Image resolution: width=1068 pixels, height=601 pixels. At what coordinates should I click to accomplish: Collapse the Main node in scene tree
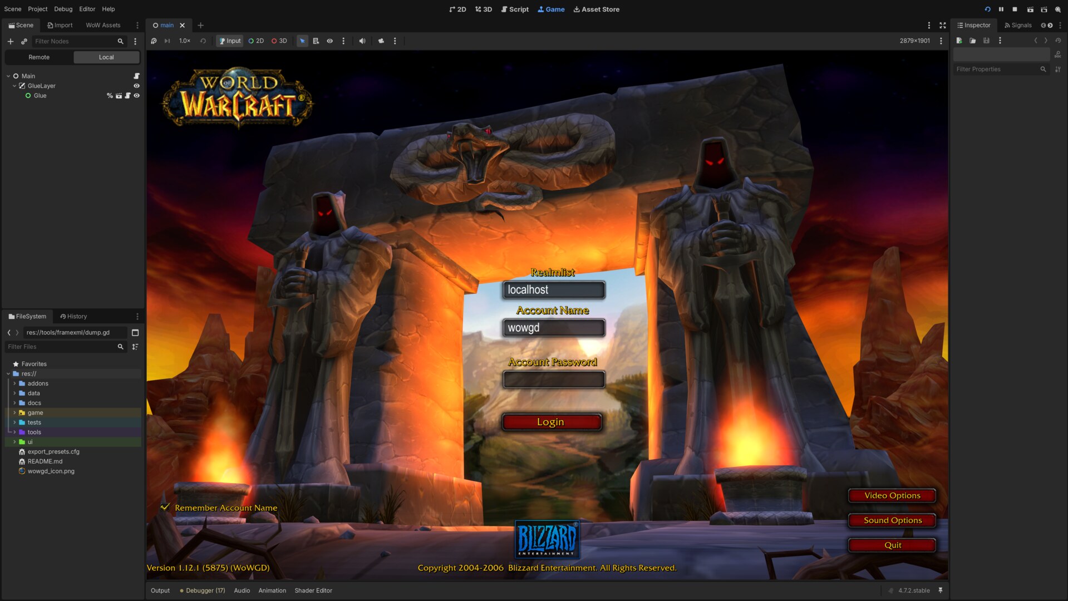tap(8, 76)
